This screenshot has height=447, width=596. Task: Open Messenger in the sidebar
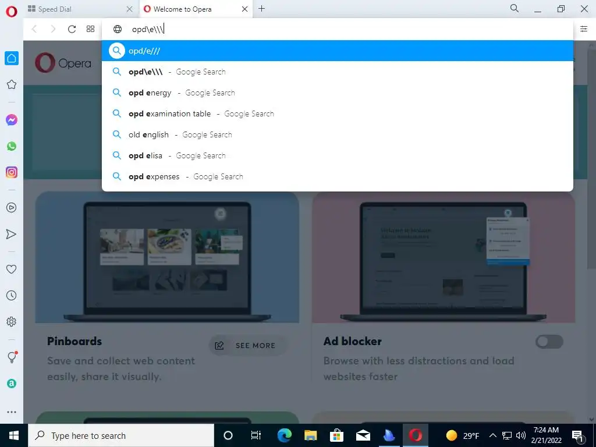pos(12,120)
